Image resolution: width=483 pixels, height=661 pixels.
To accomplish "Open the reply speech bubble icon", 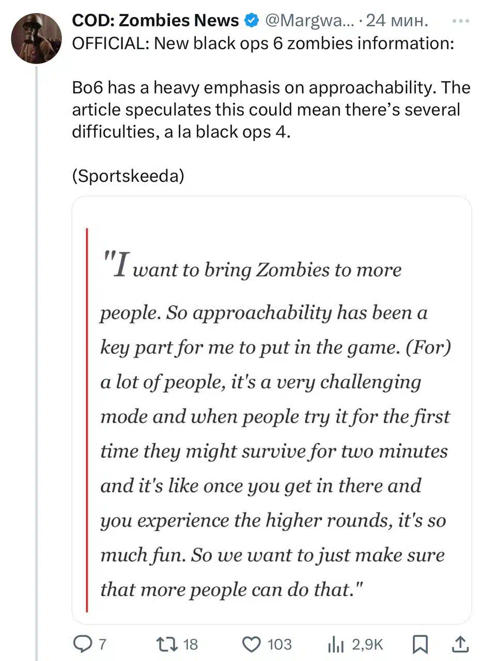I will click(83, 643).
